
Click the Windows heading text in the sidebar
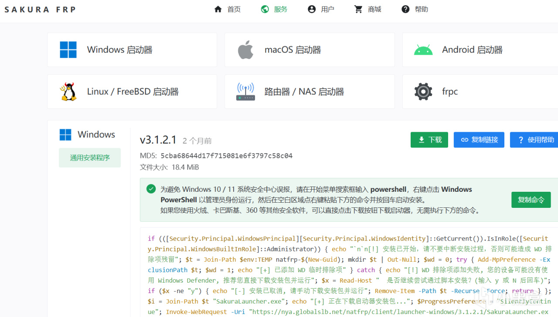click(x=96, y=134)
